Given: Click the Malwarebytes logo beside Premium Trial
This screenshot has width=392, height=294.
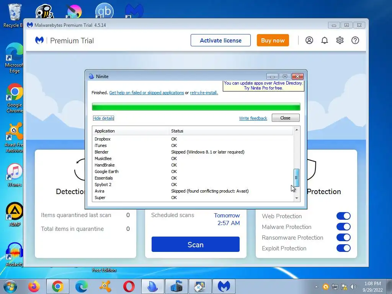Looking at the screenshot, I should [39, 40].
